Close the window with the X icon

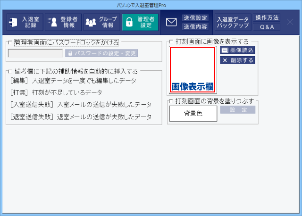290,22
